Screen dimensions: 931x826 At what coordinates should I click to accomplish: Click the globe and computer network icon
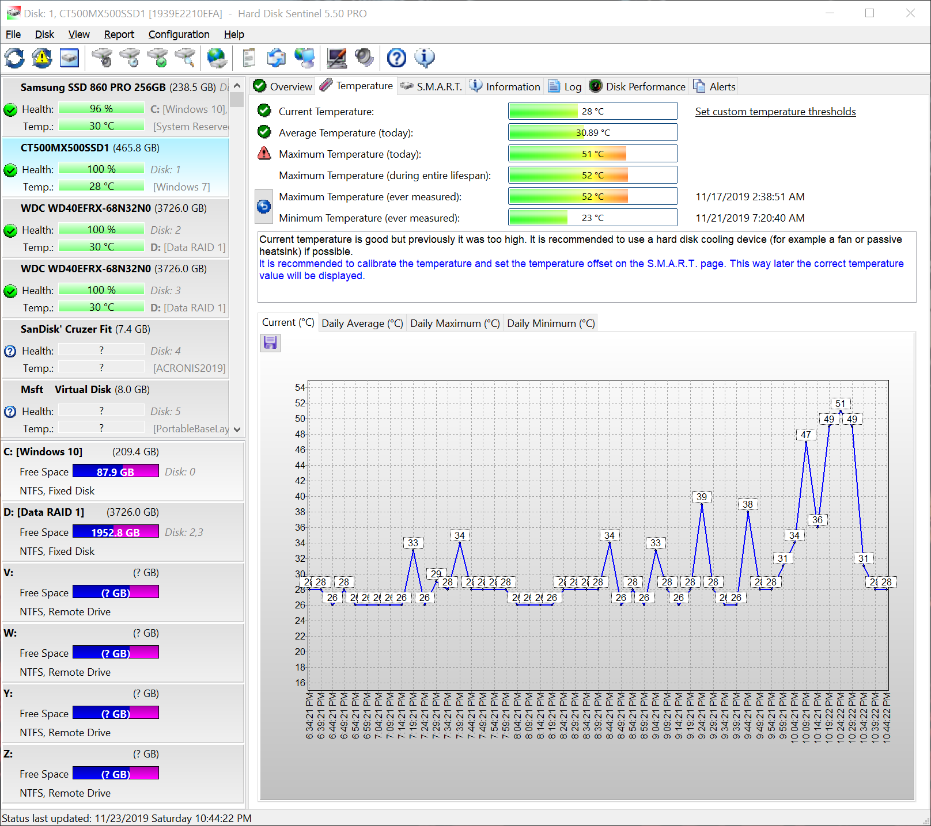tap(305, 58)
